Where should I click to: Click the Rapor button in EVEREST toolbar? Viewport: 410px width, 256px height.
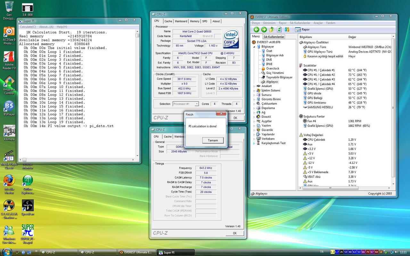click(302, 29)
